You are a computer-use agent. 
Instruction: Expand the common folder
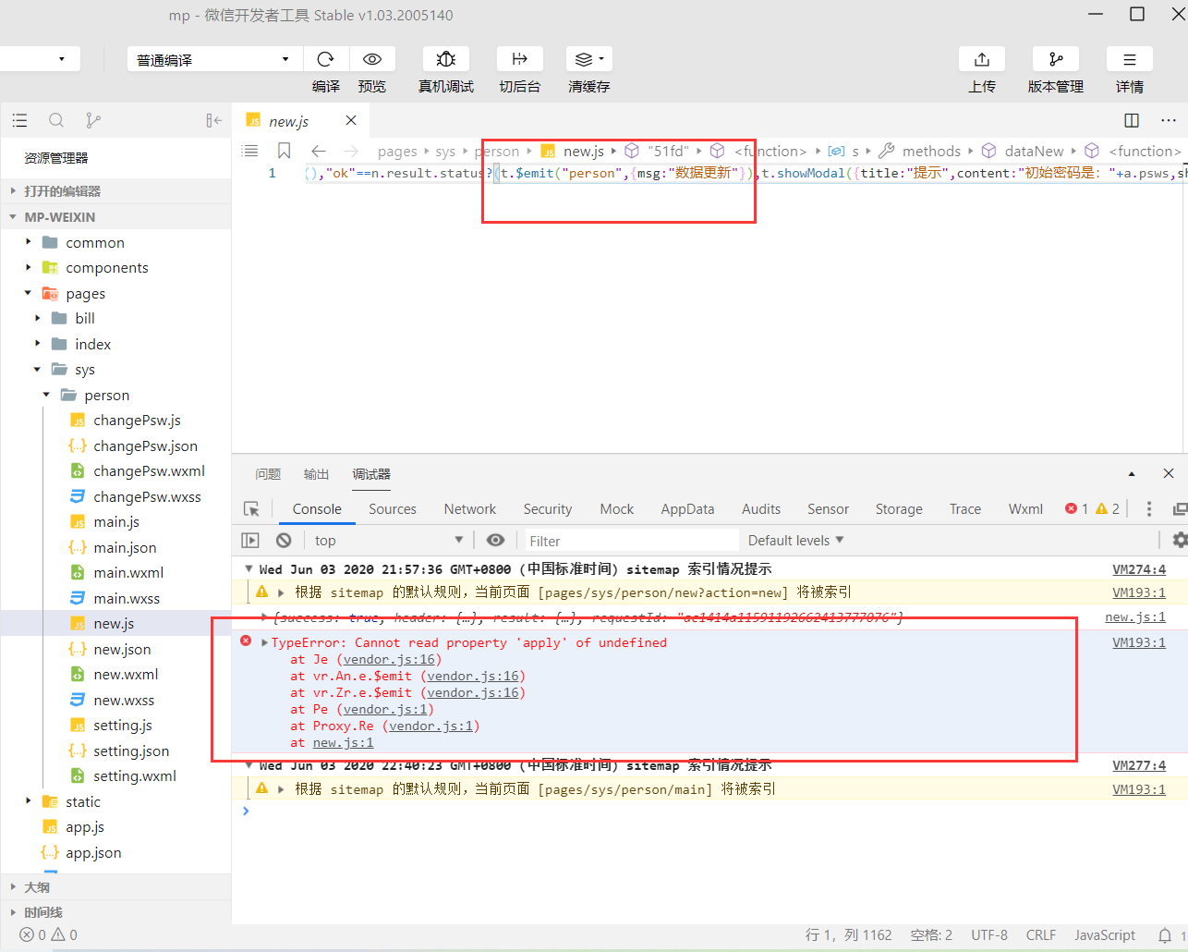pyautogui.click(x=115, y=242)
